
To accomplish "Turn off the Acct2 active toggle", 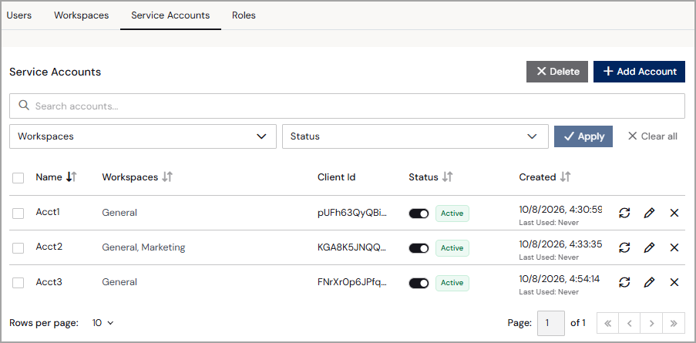I will 419,248.
